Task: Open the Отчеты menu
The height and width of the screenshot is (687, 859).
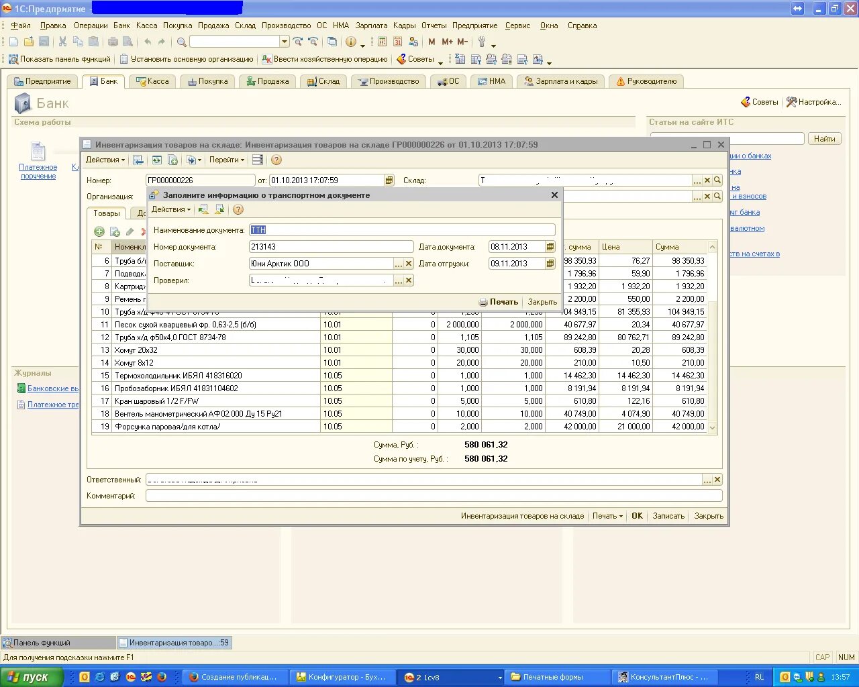Action: [434, 25]
